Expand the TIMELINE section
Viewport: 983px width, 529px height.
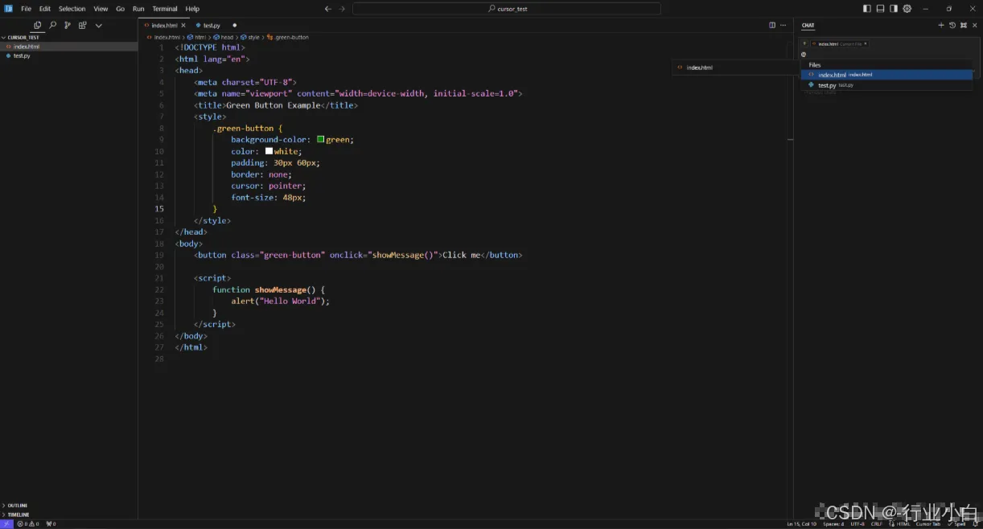click(x=69, y=515)
